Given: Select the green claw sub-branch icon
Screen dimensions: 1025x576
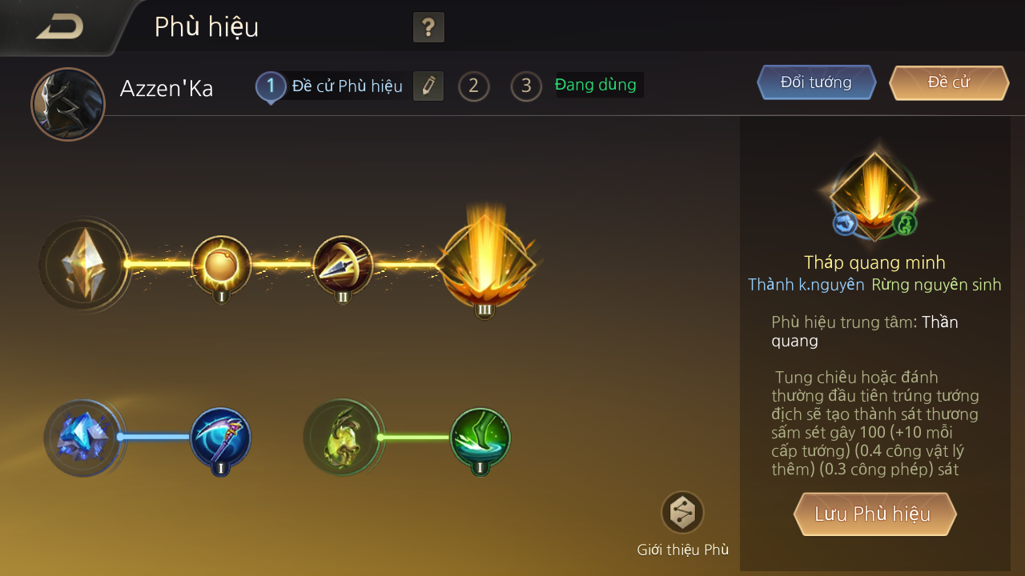Looking at the screenshot, I should tap(342, 438).
